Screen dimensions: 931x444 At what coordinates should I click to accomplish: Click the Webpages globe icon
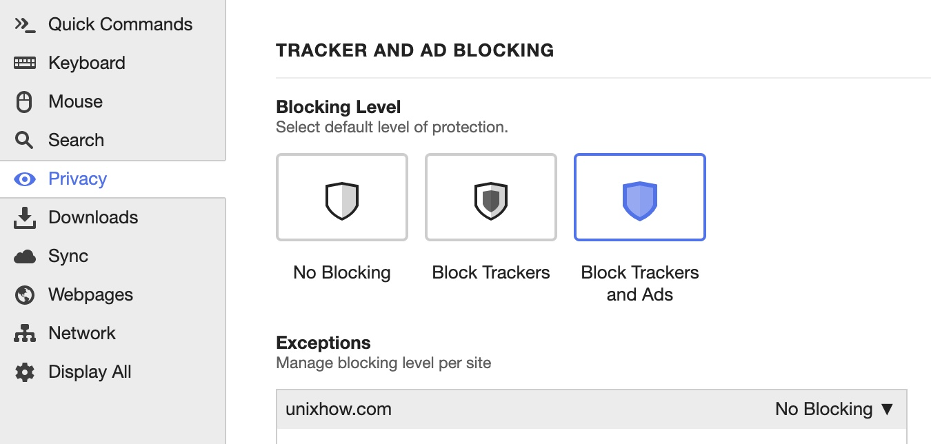pos(25,295)
